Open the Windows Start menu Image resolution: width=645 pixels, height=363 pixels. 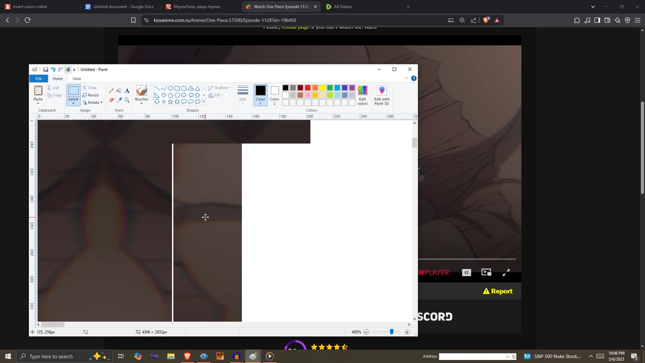[x=8, y=356]
